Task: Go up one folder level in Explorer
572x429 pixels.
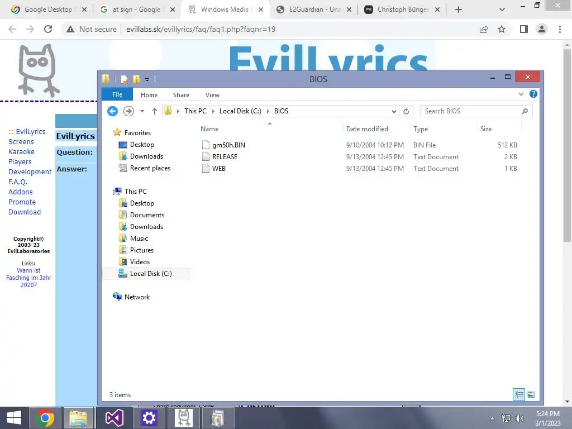Action: pos(155,111)
